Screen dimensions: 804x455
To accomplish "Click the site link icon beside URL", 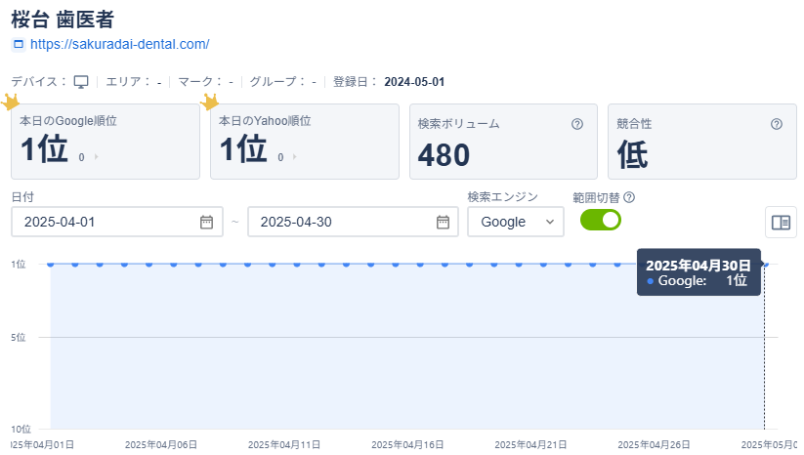I will (x=18, y=45).
